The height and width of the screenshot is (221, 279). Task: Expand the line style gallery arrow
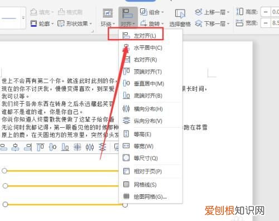[23, 18]
